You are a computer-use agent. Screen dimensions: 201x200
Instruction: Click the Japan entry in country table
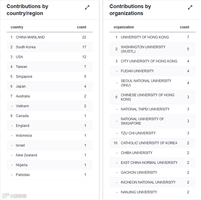21,86
